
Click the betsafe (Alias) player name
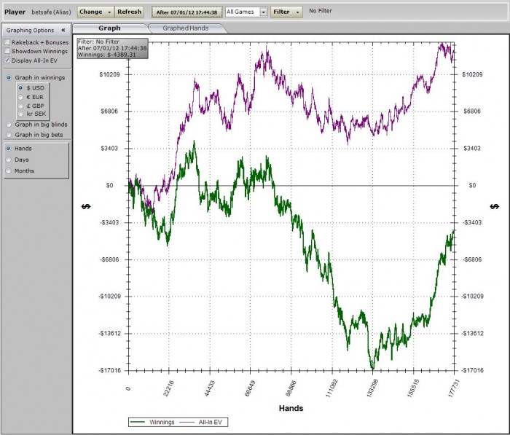point(51,12)
